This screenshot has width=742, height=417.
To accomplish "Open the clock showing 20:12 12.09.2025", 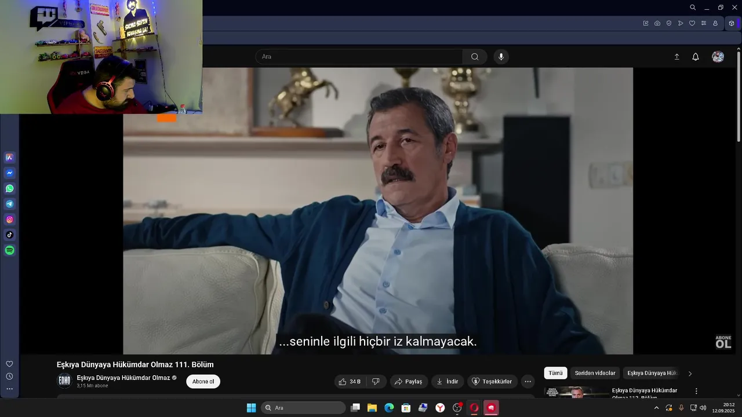I will coord(723,408).
